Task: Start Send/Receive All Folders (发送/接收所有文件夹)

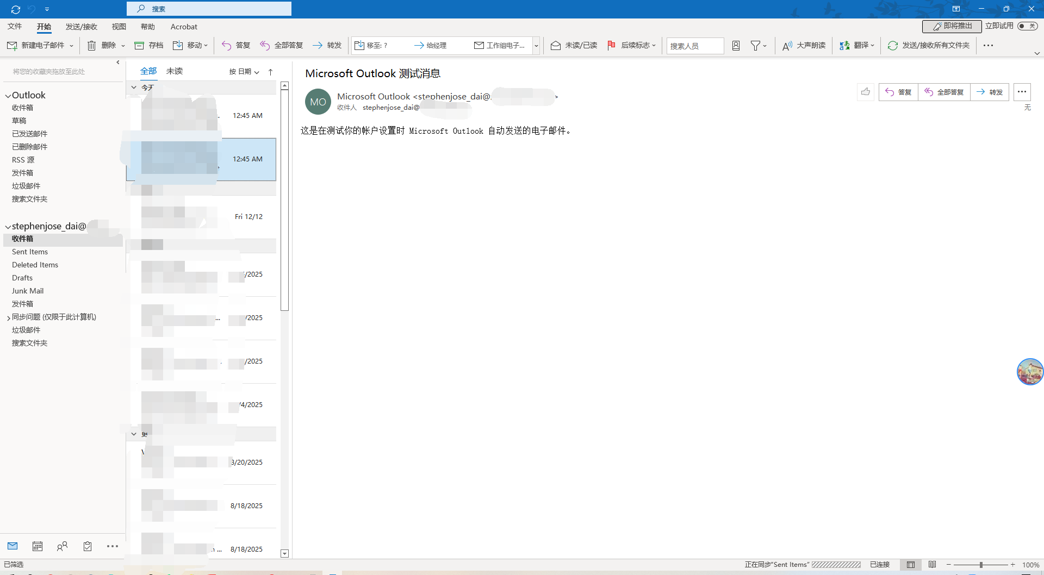Action: (x=928, y=45)
